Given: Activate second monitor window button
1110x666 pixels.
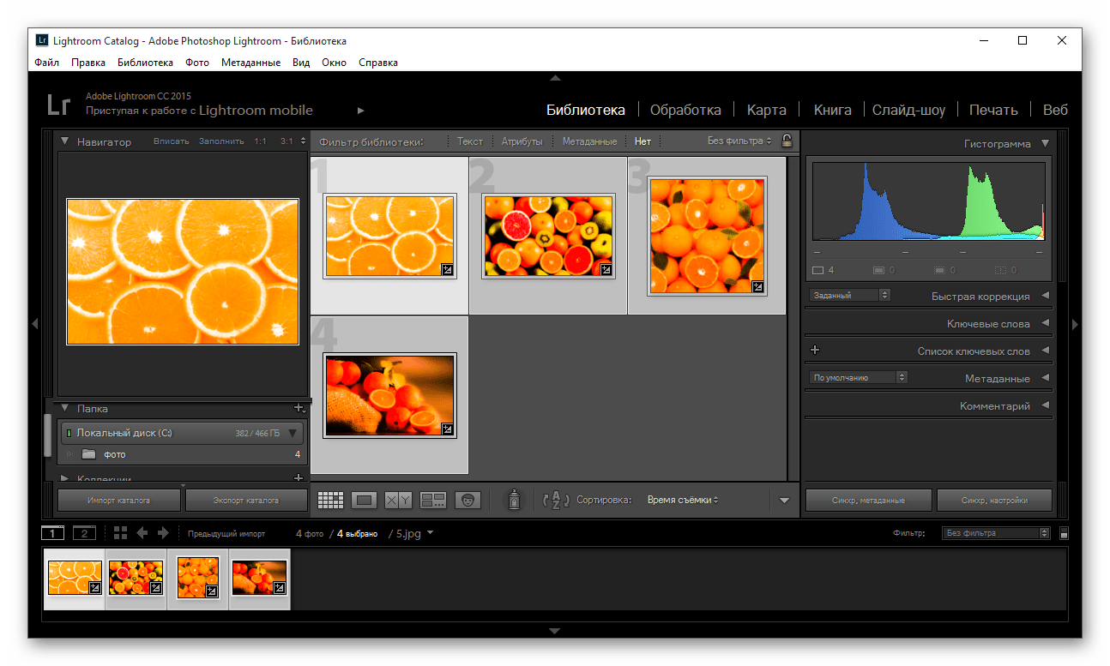Looking at the screenshot, I should click(83, 533).
